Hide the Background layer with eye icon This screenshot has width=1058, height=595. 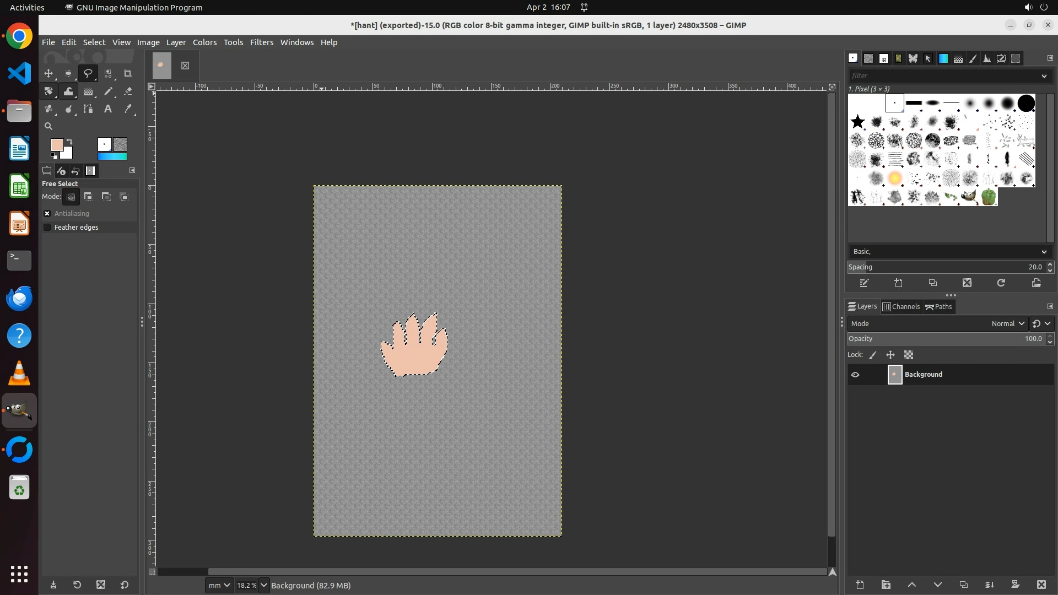[x=855, y=375]
